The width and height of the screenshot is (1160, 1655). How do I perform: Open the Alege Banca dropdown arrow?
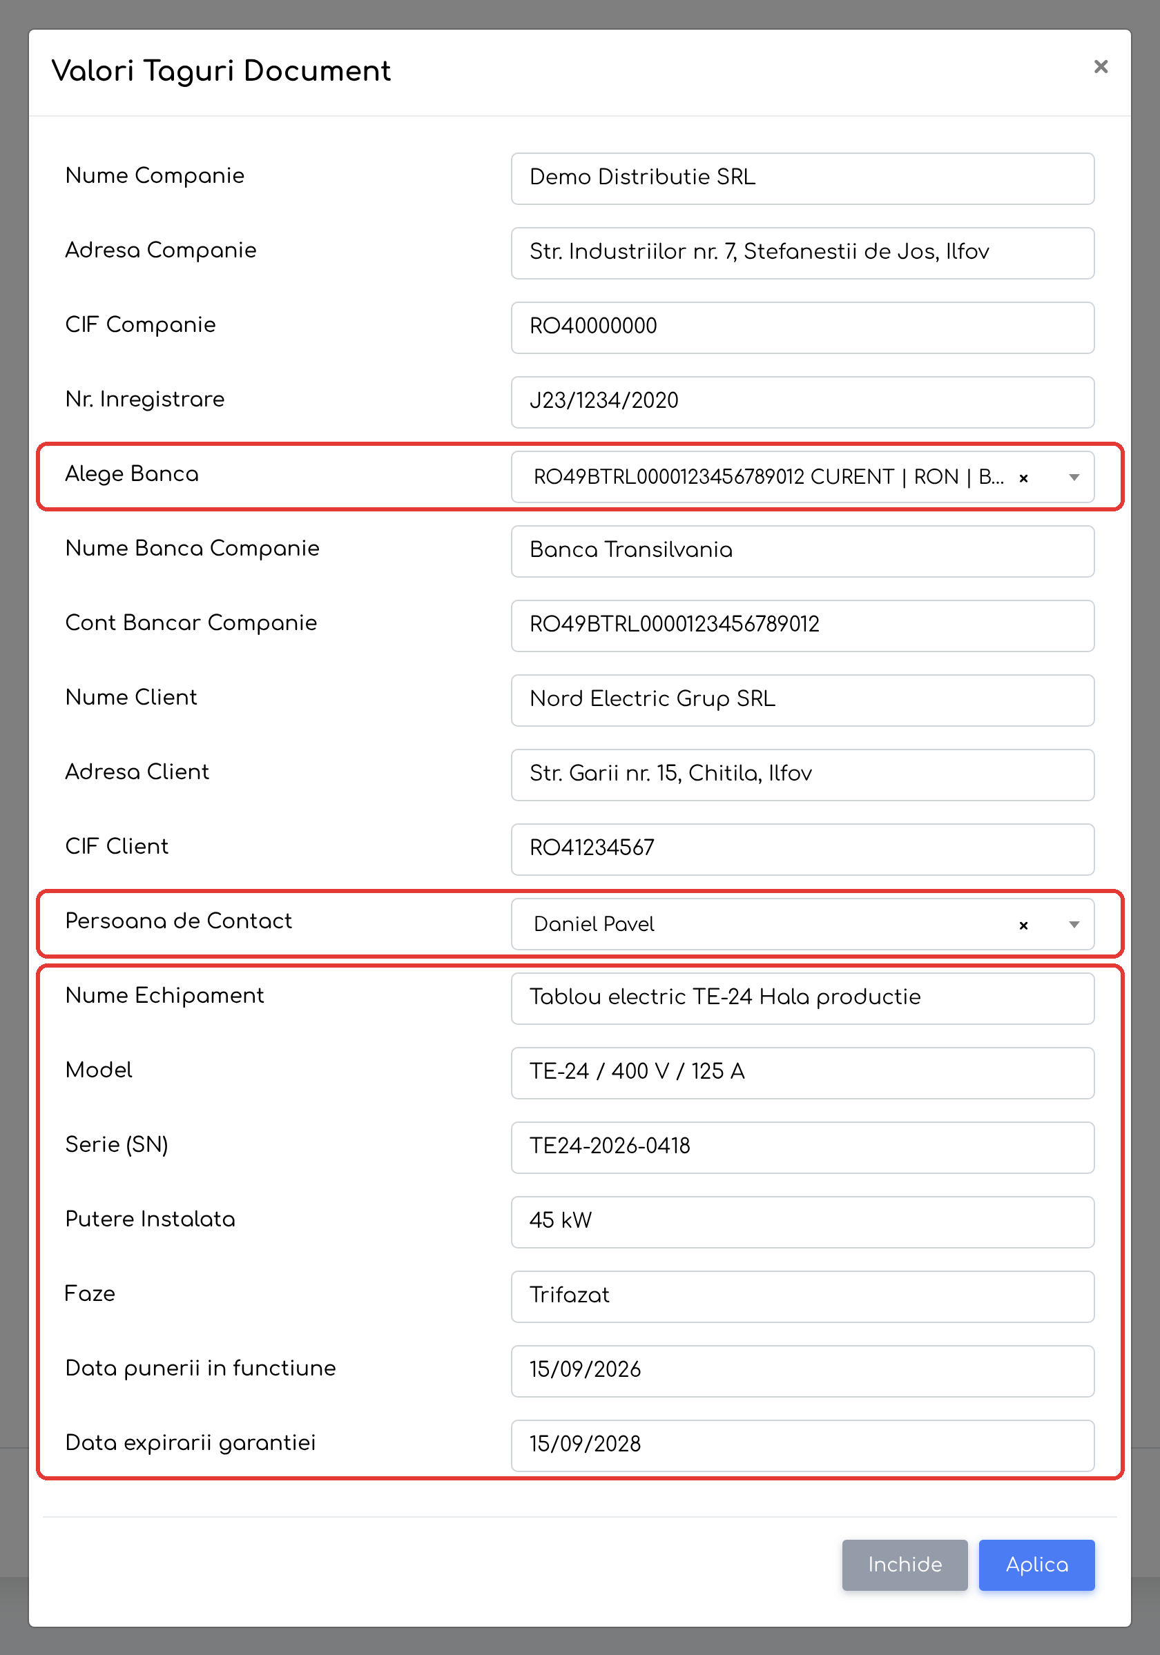[x=1074, y=477]
